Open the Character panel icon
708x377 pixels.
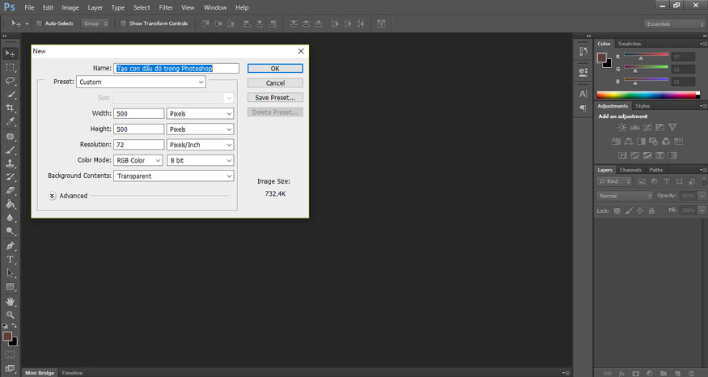pos(583,94)
